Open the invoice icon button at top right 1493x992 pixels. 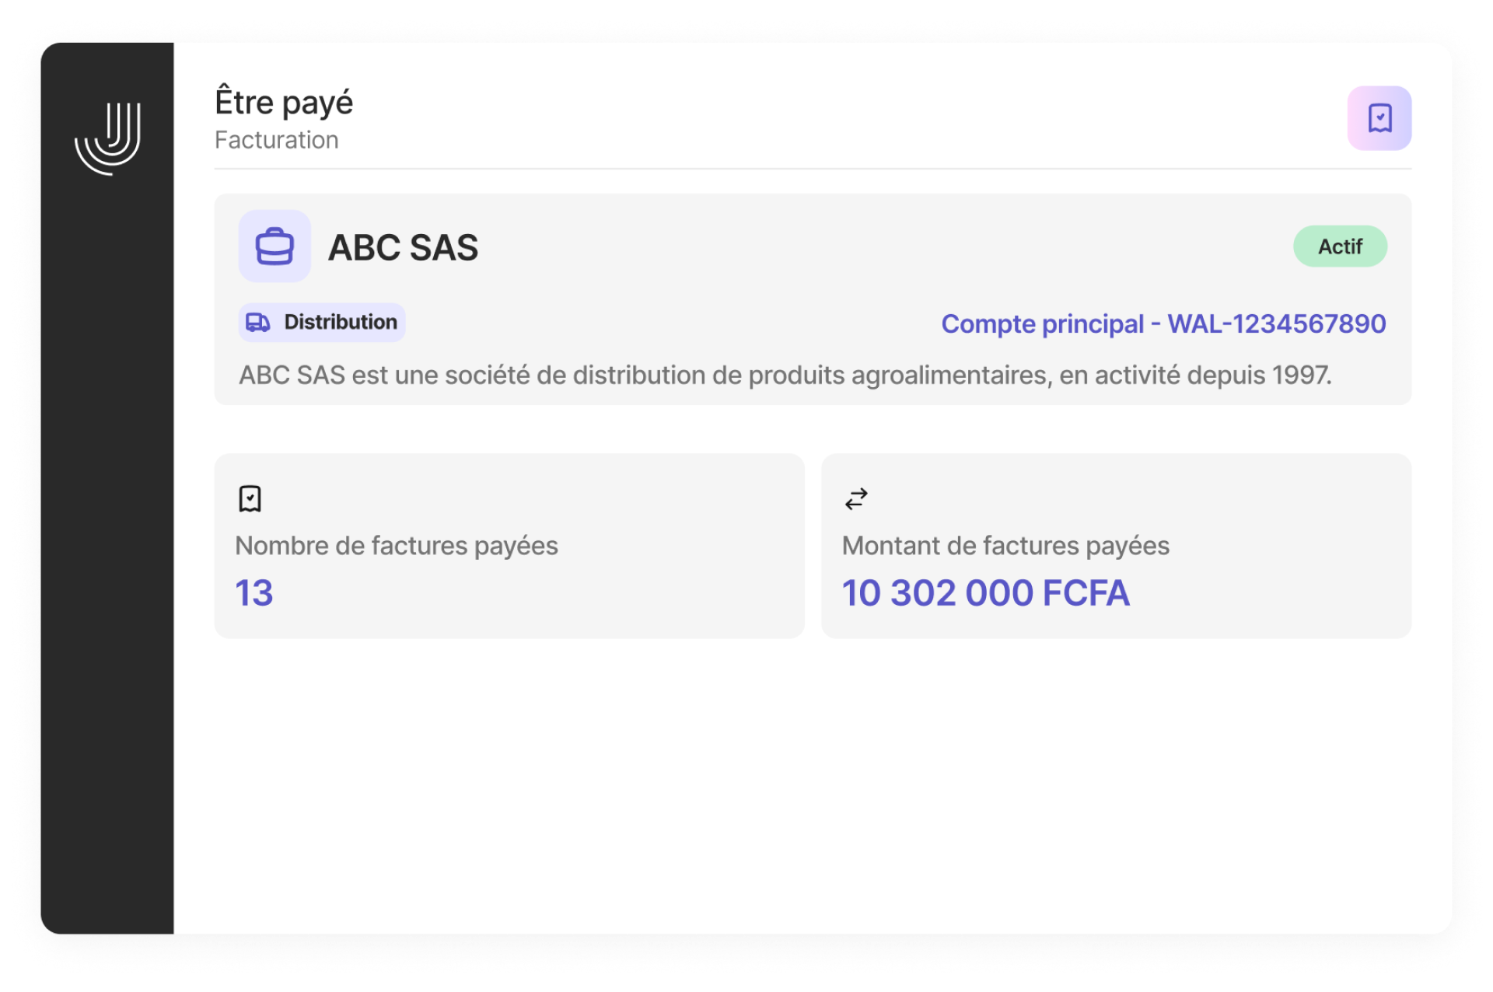click(1379, 118)
